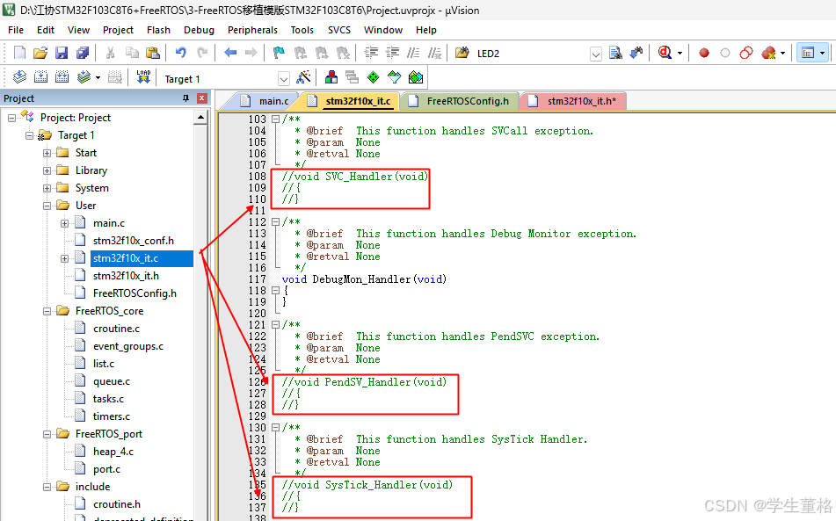The height and width of the screenshot is (521, 836).
Task: Select stm32f10x_conf.h in project tree
Action: [x=134, y=241]
